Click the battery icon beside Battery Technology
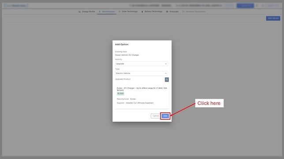Screen dimensions: 284x159 tap(142, 11)
